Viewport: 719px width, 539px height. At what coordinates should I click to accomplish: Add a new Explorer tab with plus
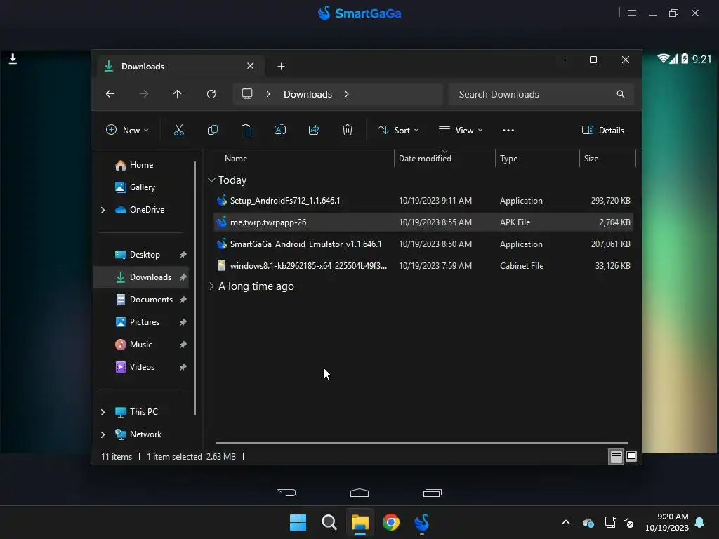[x=281, y=67]
